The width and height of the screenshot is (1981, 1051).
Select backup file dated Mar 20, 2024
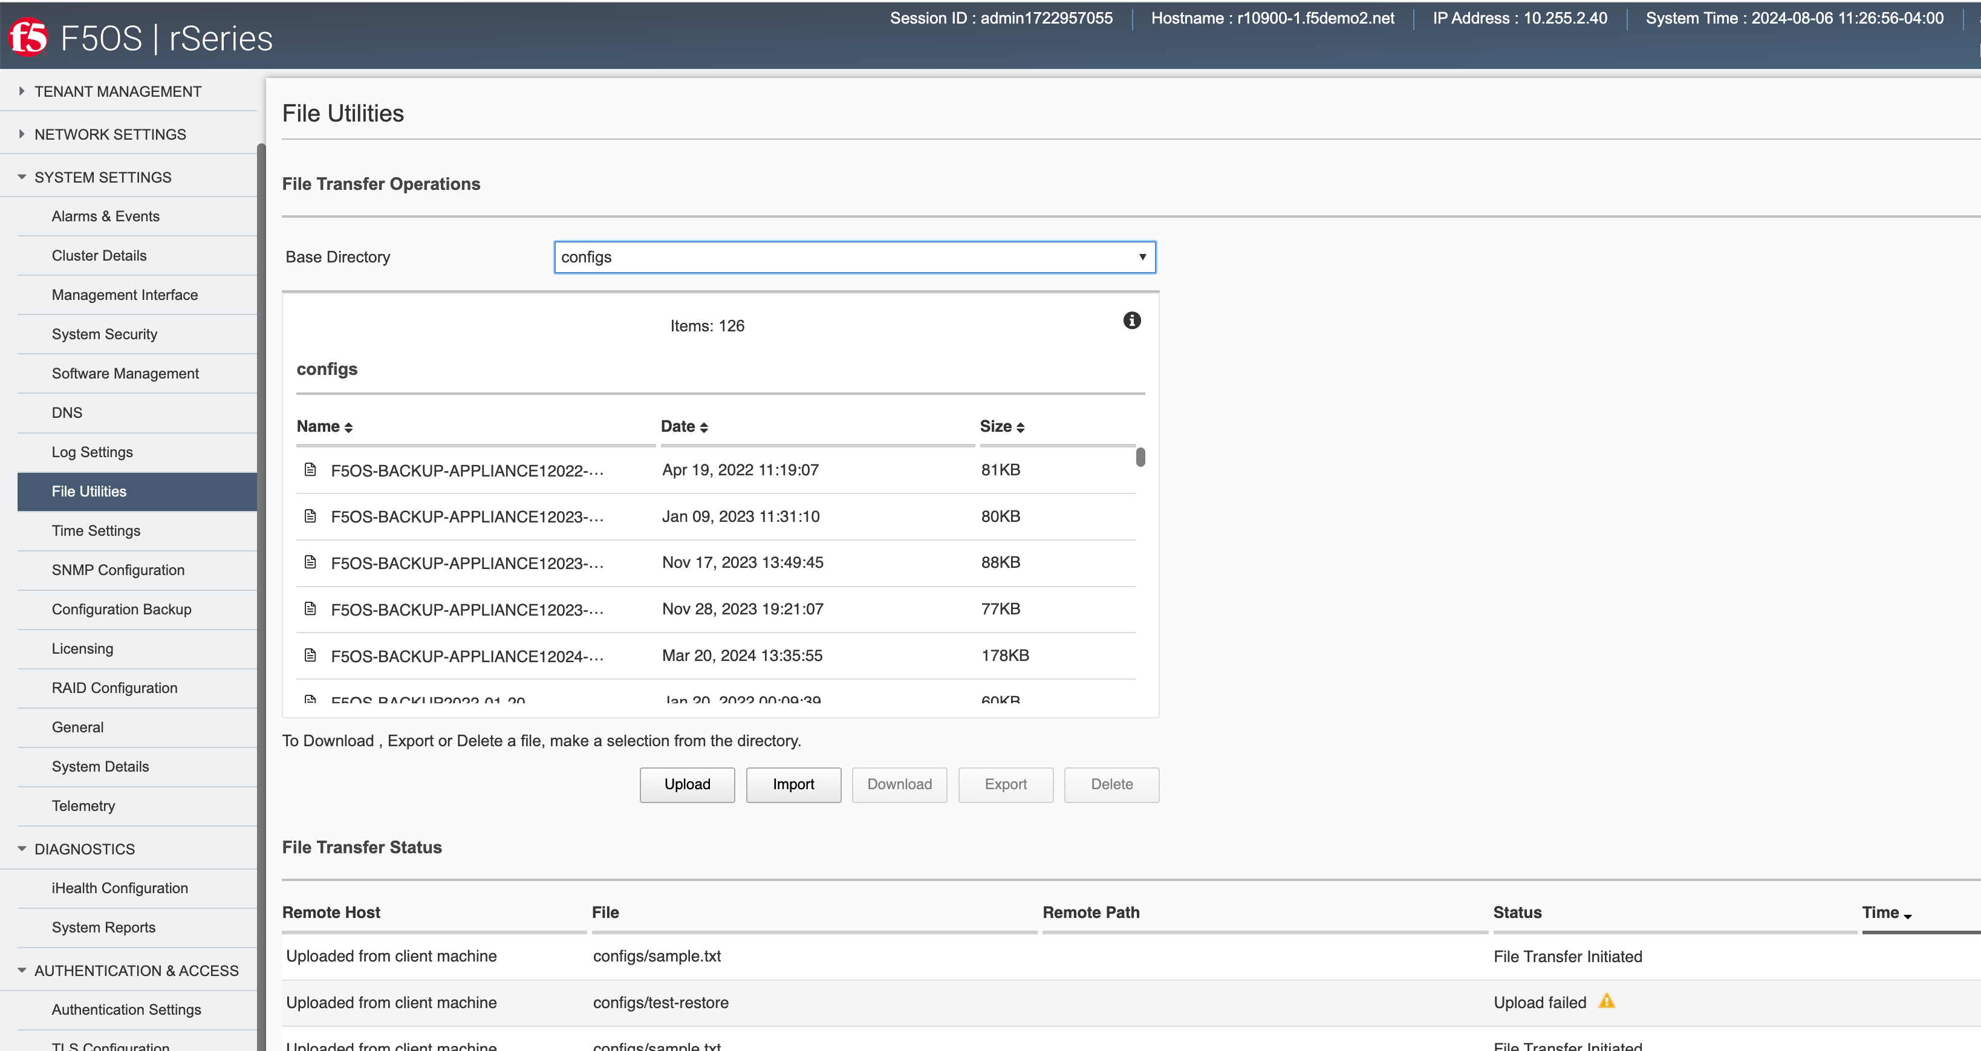tap(716, 656)
